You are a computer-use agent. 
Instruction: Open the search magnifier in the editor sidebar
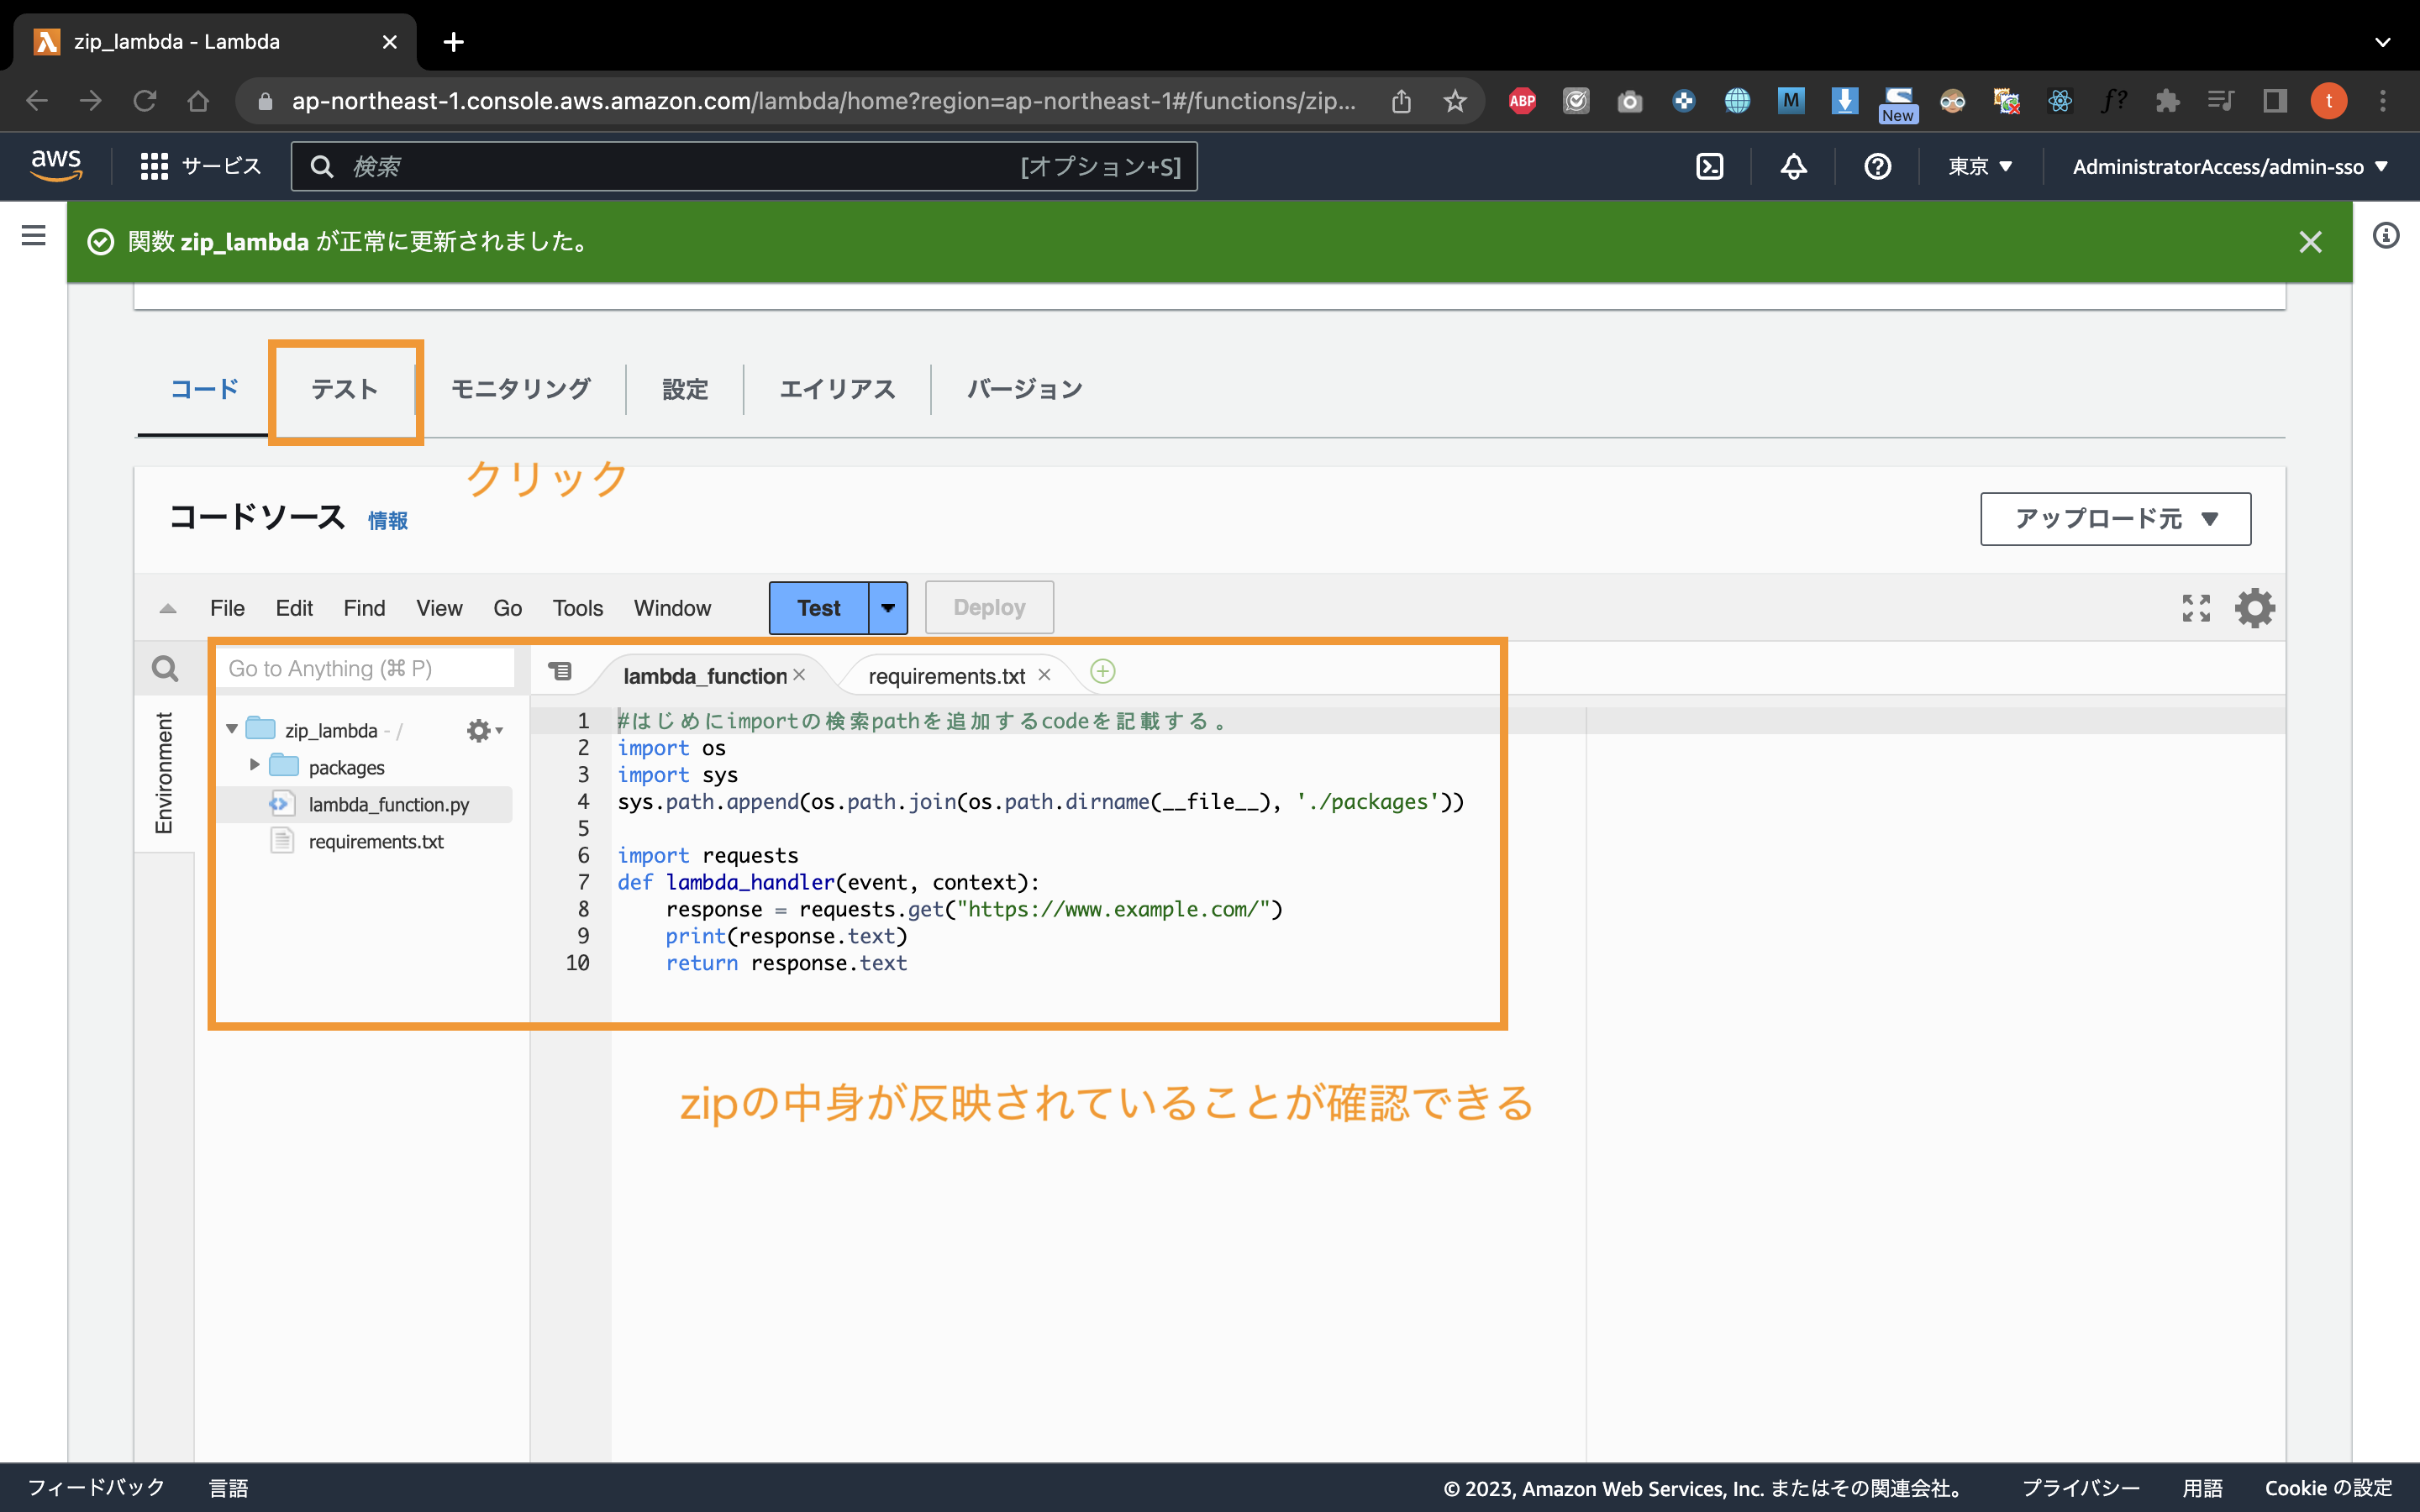(165, 668)
